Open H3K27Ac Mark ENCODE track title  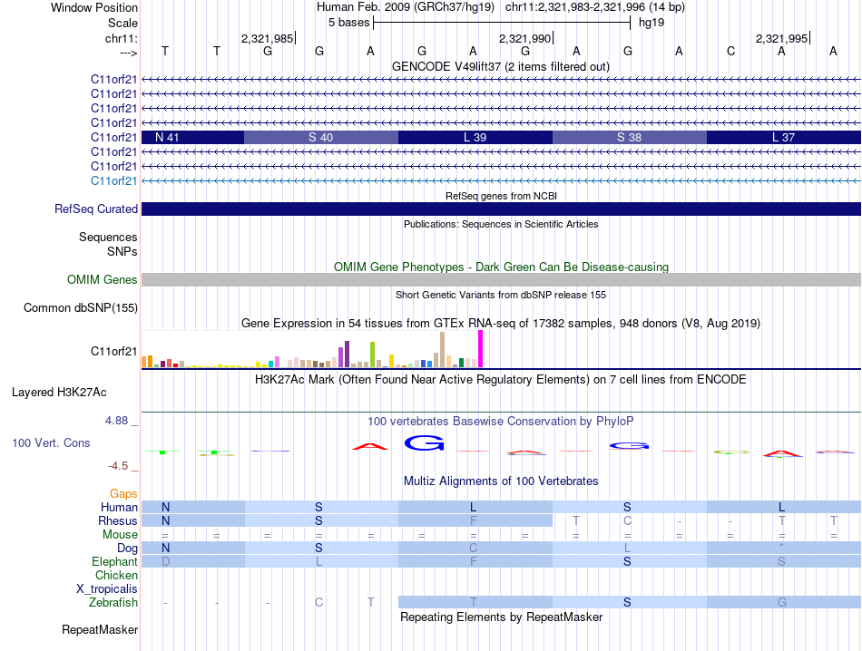click(x=501, y=380)
